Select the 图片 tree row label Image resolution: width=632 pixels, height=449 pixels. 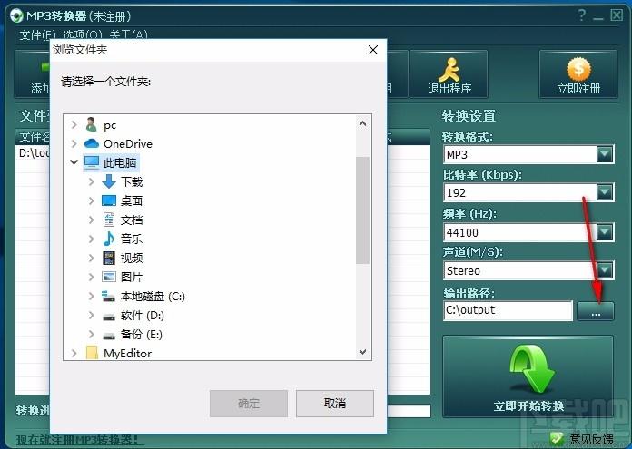click(x=132, y=277)
